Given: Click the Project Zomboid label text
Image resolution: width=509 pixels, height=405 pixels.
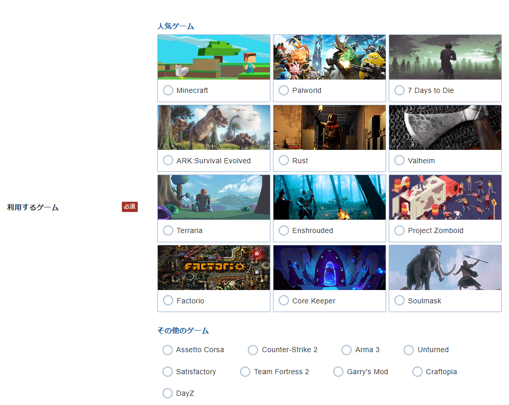Looking at the screenshot, I should pos(435,230).
